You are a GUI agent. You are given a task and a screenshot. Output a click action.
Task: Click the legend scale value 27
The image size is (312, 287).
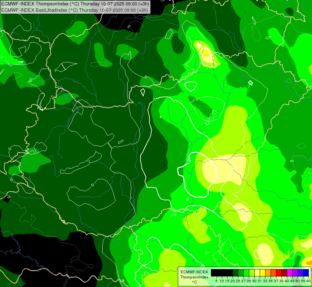243,281
